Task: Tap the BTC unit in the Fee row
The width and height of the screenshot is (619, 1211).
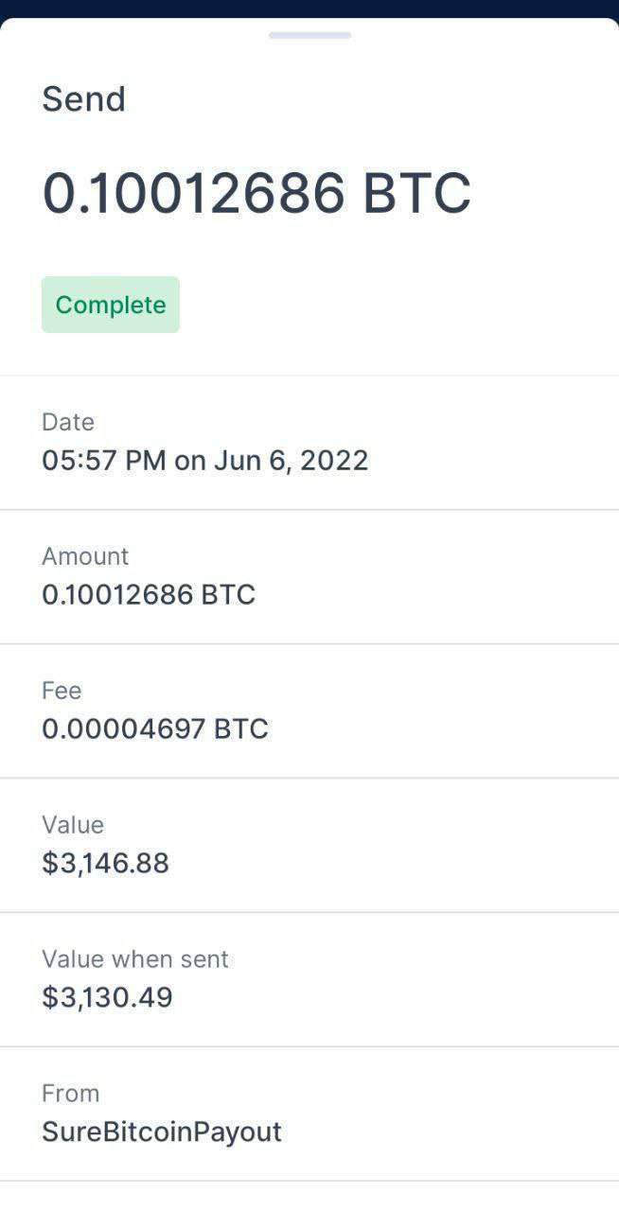Action: 241,729
